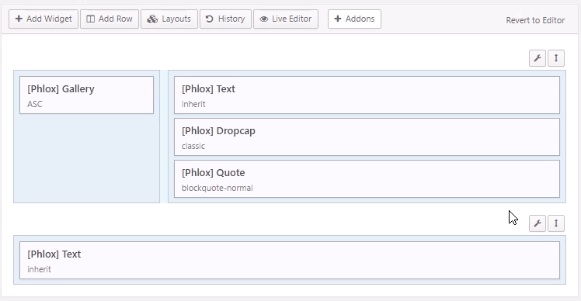Click the move handle of the second row
581x301 pixels.
556,223
